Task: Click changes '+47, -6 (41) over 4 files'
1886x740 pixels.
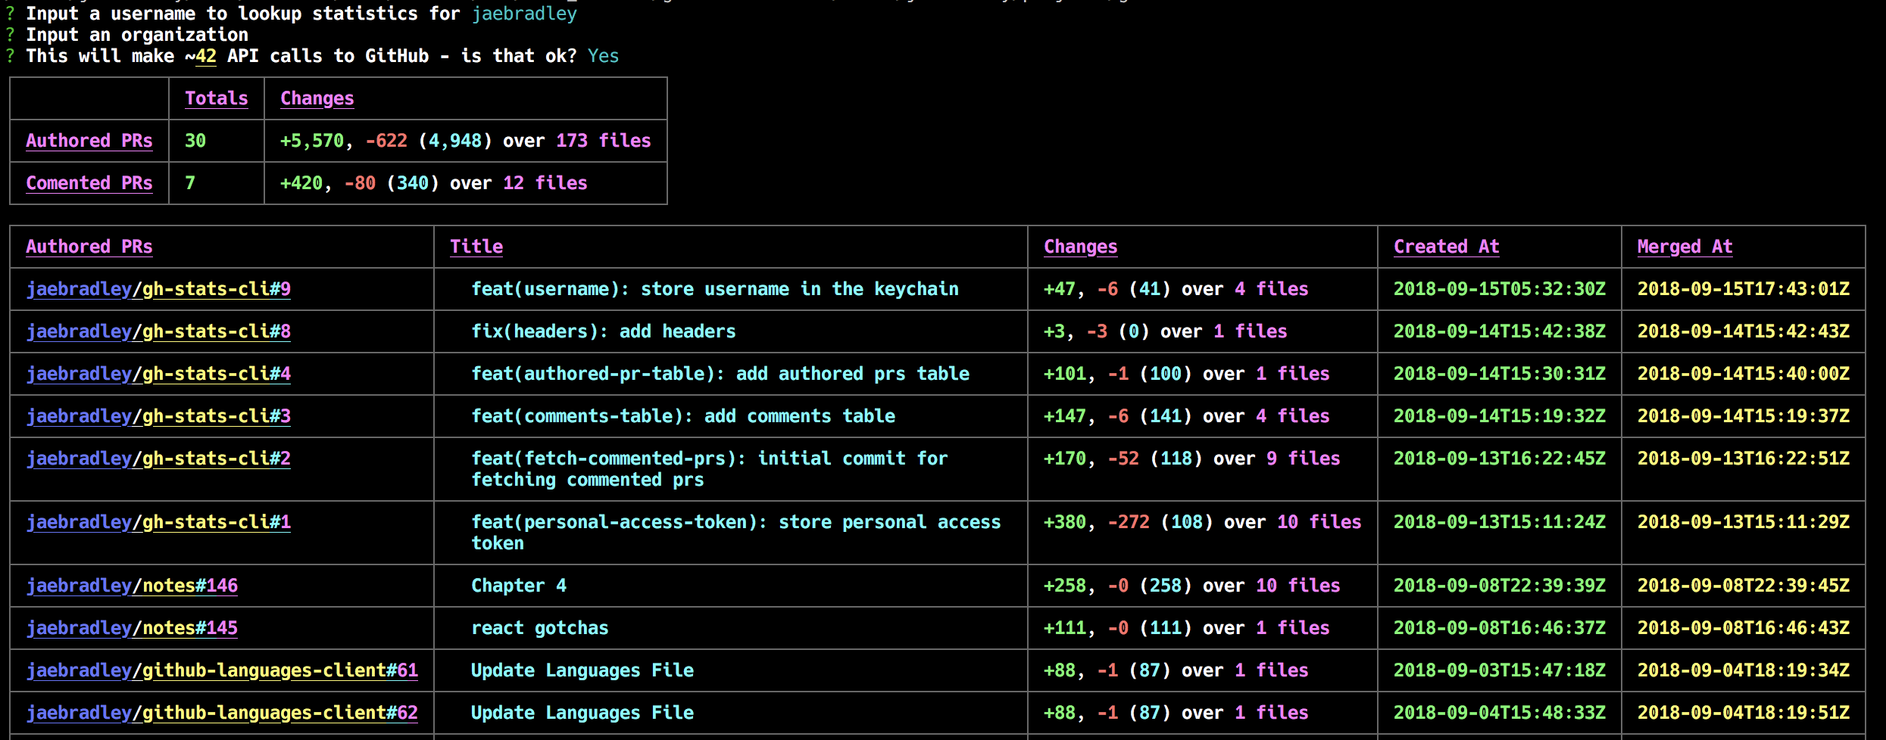Action: 1176,289
